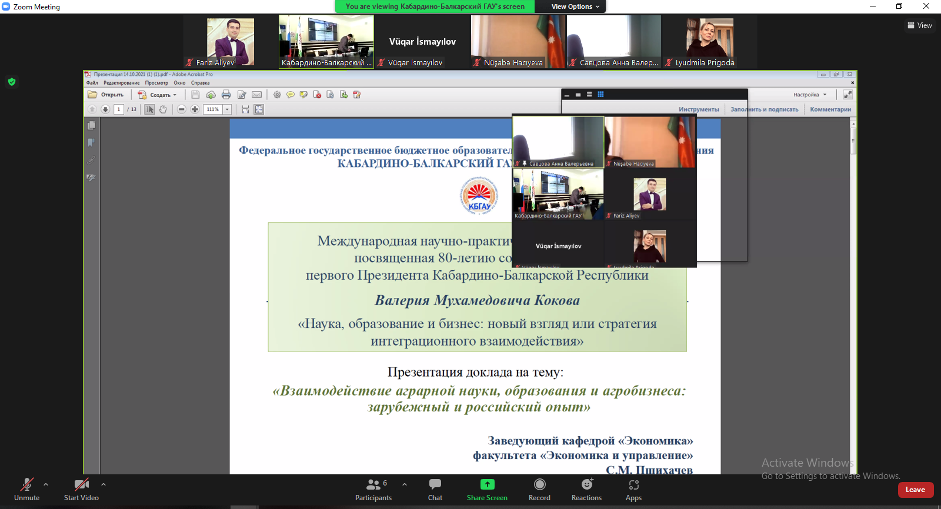Click the Nüşabə Hacıyeva video tile
This screenshot has width=941, height=509.
[x=518, y=42]
